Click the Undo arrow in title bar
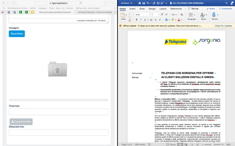Image resolution: width=235 pixels, height=146 pixels. [x=148, y=3]
